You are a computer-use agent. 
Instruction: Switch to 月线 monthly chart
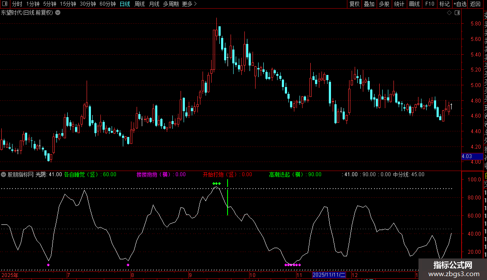click(154, 4)
